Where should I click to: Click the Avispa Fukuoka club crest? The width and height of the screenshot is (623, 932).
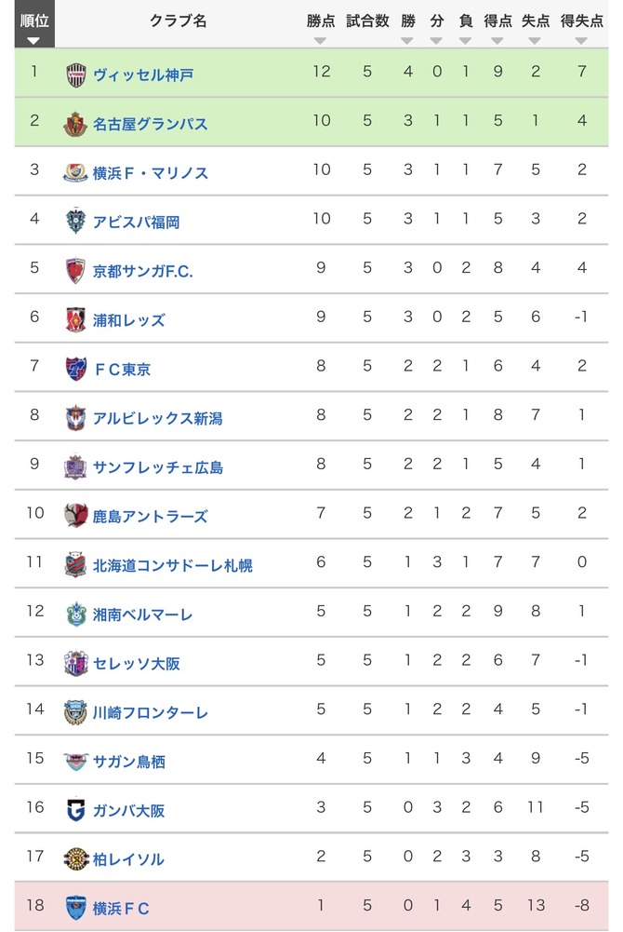[x=75, y=221]
